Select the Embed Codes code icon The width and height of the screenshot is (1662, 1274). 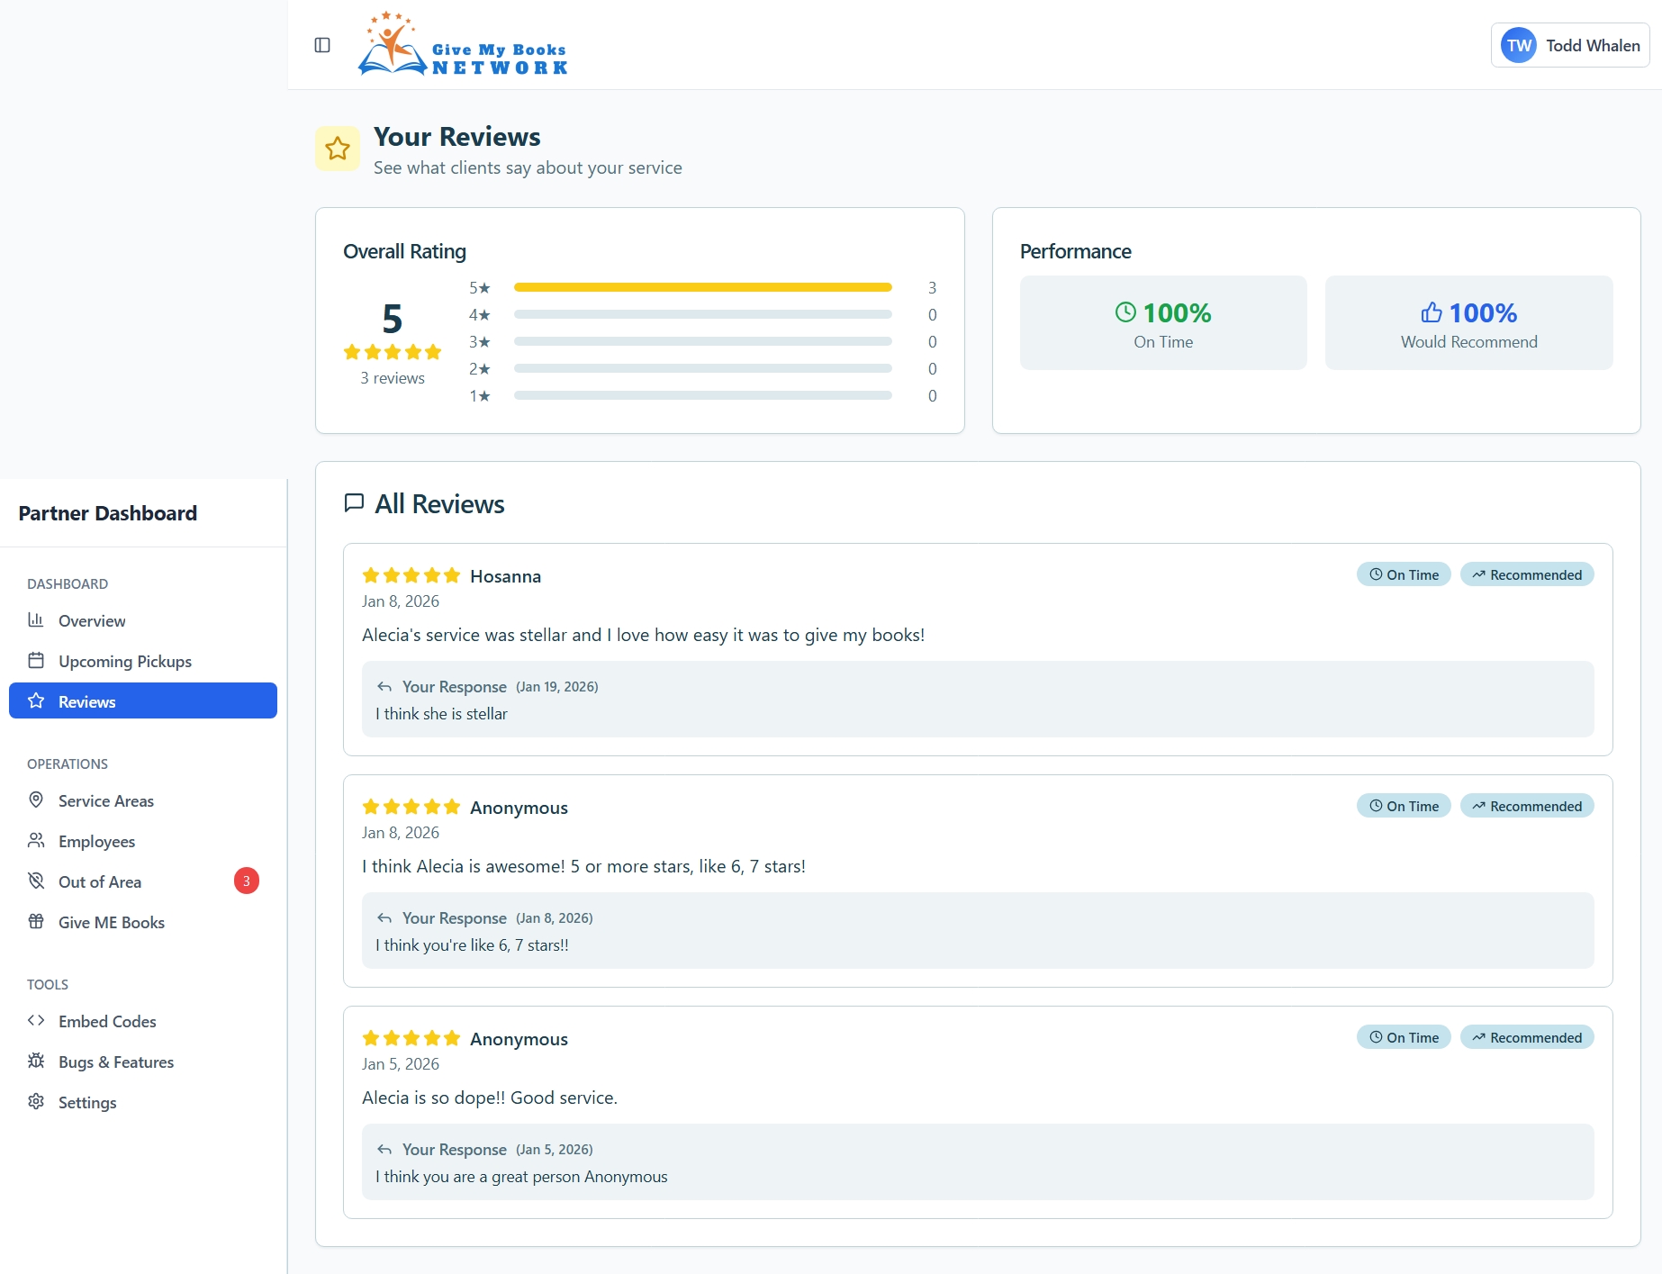click(x=37, y=1021)
